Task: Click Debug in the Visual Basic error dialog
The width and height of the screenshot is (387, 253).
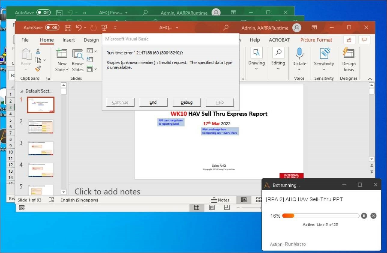Action: click(187, 102)
